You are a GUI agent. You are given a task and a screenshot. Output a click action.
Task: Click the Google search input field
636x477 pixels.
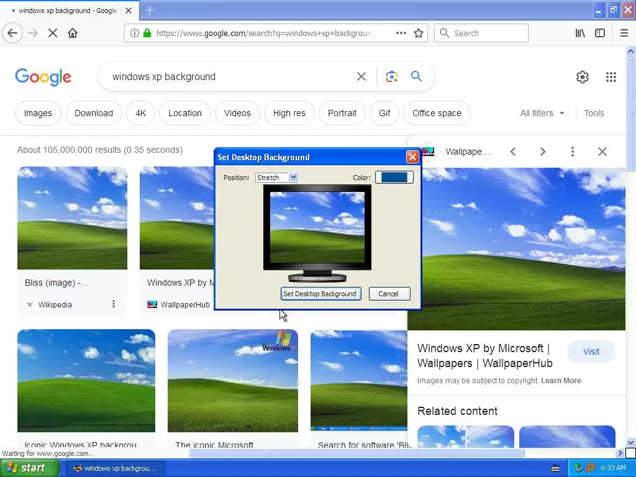[x=231, y=76]
